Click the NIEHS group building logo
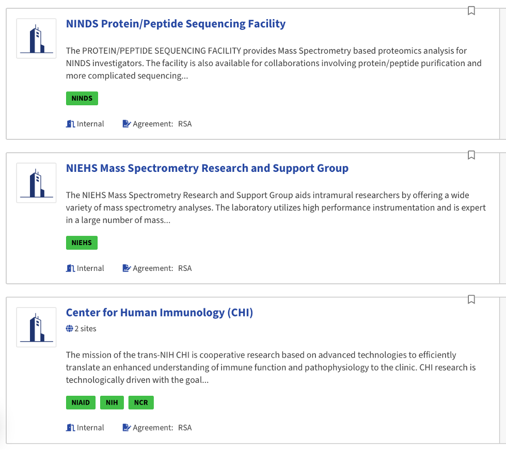 click(36, 183)
